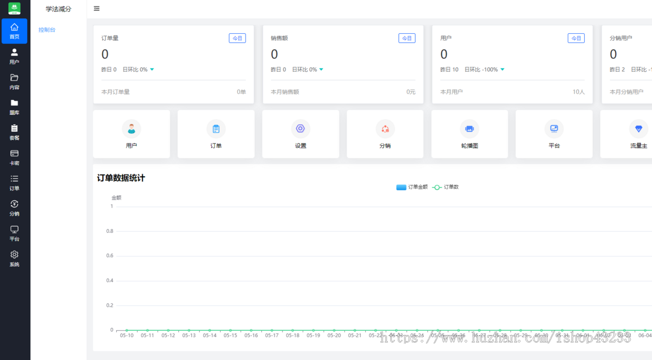Click 本月订单量 text
The height and width of the screenshot is (360, 652).
tap(116, 92)
